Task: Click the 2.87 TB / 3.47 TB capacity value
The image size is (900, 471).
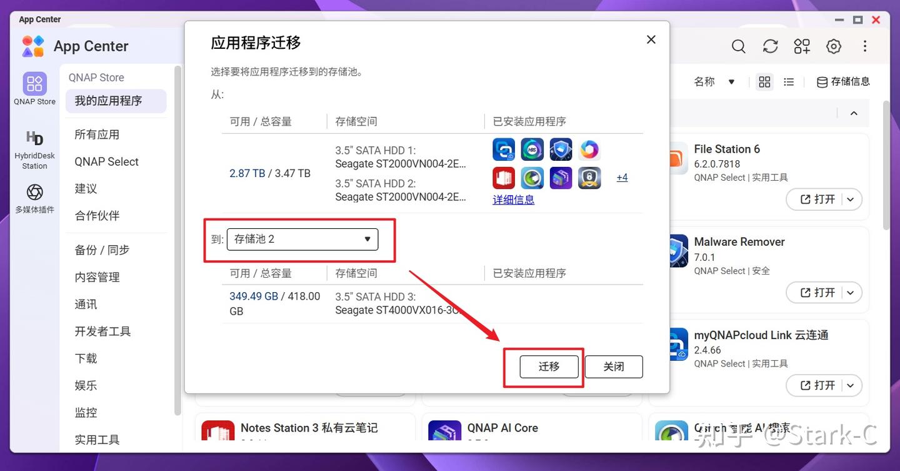Action: tap(270, 173)
